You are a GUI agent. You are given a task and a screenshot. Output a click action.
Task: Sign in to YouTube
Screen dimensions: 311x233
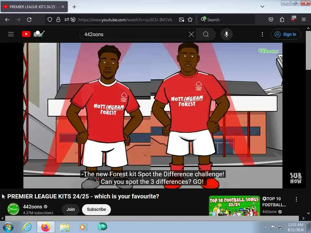tap(285, 34)
